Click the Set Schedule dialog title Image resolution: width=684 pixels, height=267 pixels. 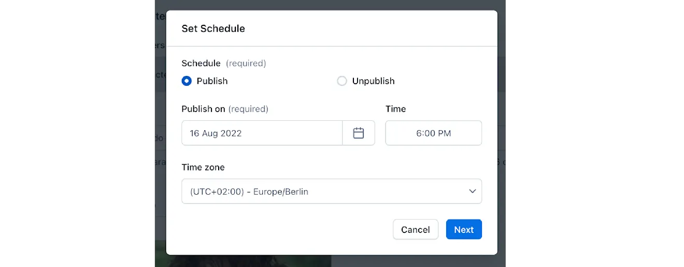click(x=213, y=28)
